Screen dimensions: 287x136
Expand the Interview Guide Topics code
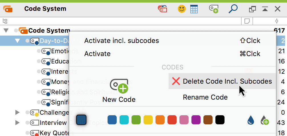[17, 123]
